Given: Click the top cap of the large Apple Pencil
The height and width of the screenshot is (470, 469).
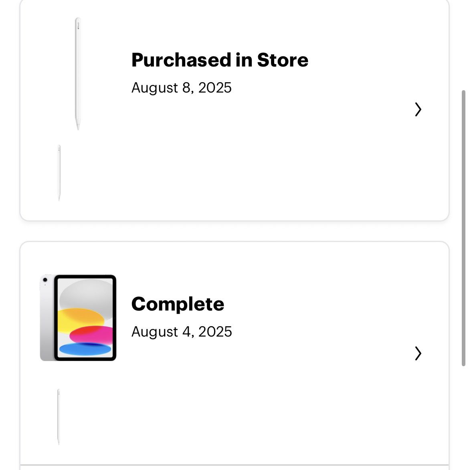Looking at the screenshot, I should click(x=78, y=20).
